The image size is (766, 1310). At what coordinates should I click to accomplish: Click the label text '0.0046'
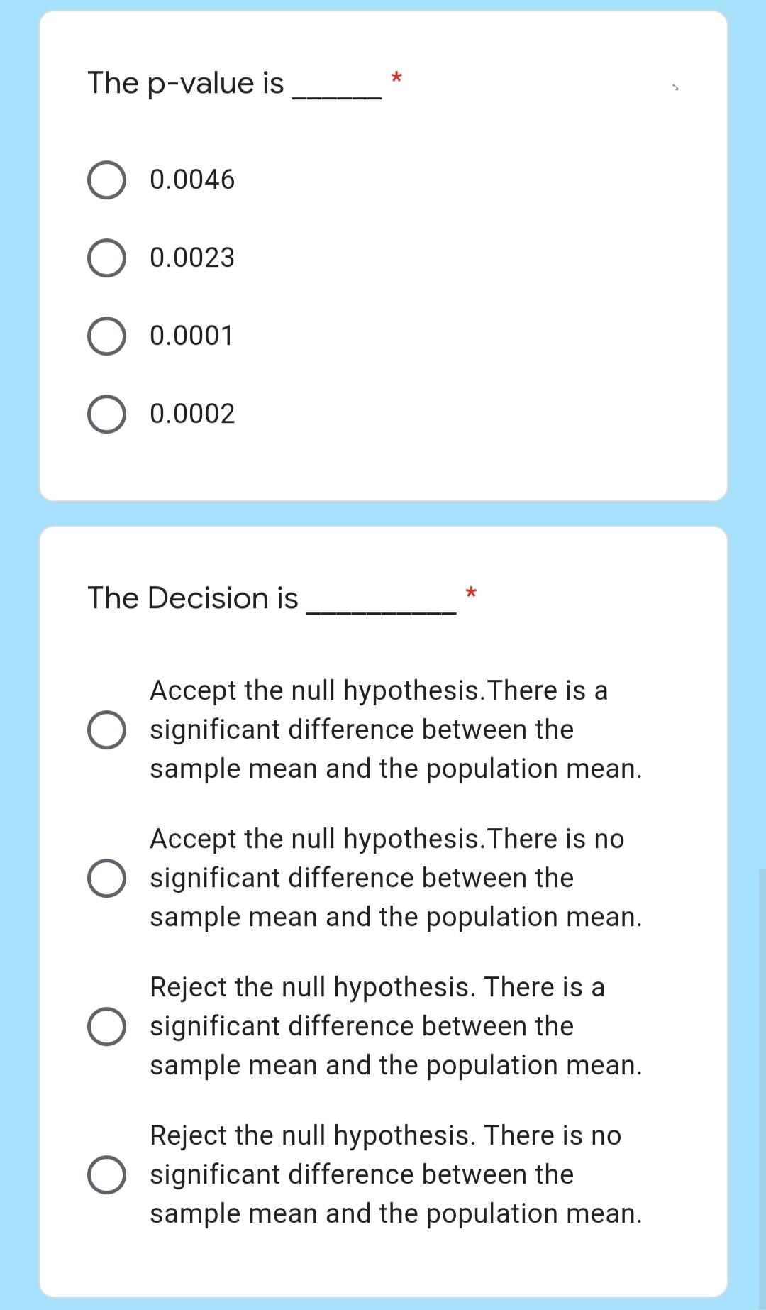pyautogui.click(x=191, y=180)
